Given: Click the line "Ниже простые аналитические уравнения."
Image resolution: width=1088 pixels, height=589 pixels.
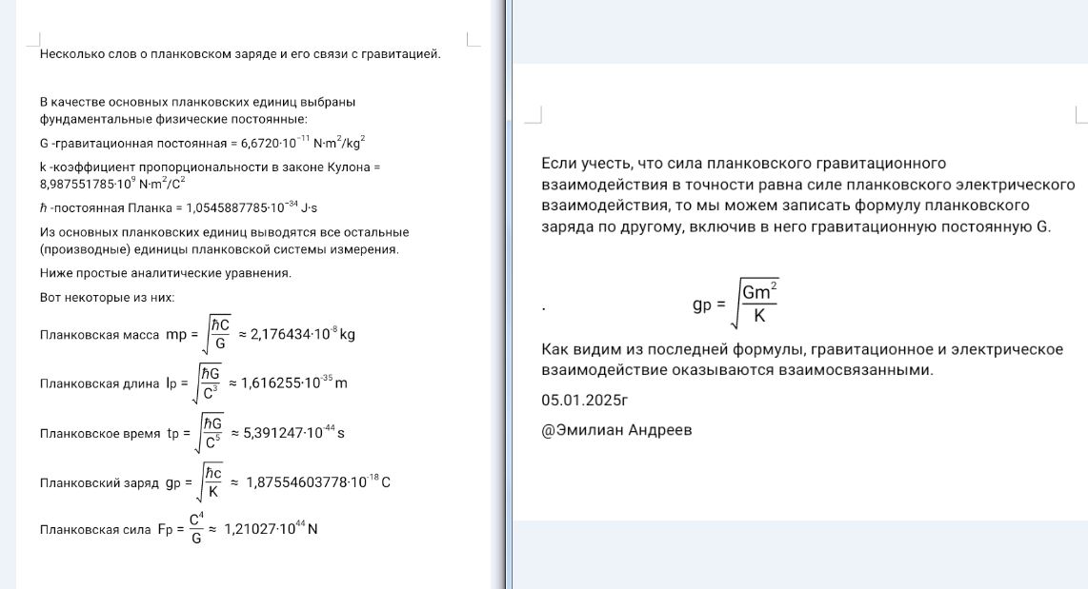Looking at the screenshot, I should 166,273.
